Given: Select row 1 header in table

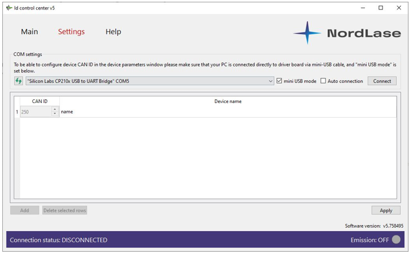Looking at the screenshot, I should (x=17, y=112).
